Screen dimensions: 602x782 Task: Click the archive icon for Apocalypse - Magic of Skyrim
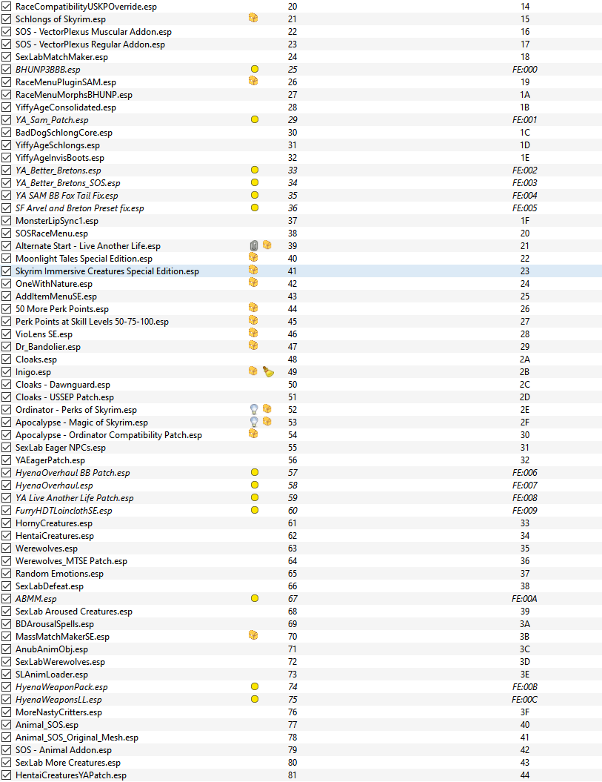coord(267,422)
